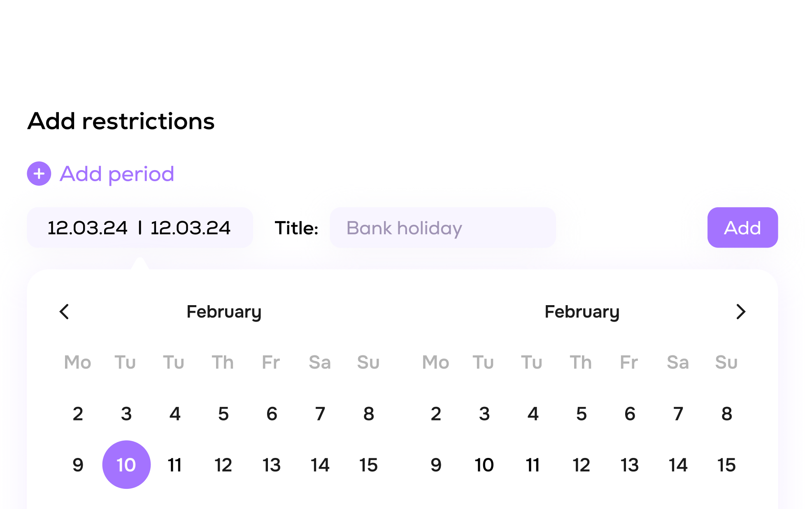Pick day 13 in the left calendar
This screenshot has height=509, width=805.
click(272, 465)
